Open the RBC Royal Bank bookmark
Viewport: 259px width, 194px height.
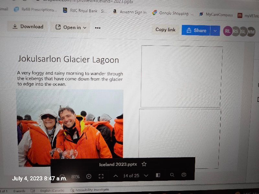84,11
